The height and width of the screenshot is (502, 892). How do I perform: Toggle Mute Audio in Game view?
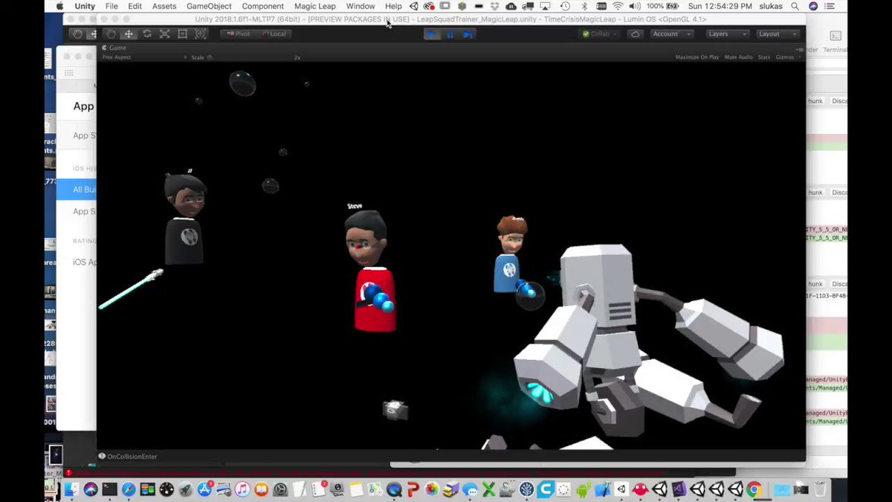click(x=738, y=57)
